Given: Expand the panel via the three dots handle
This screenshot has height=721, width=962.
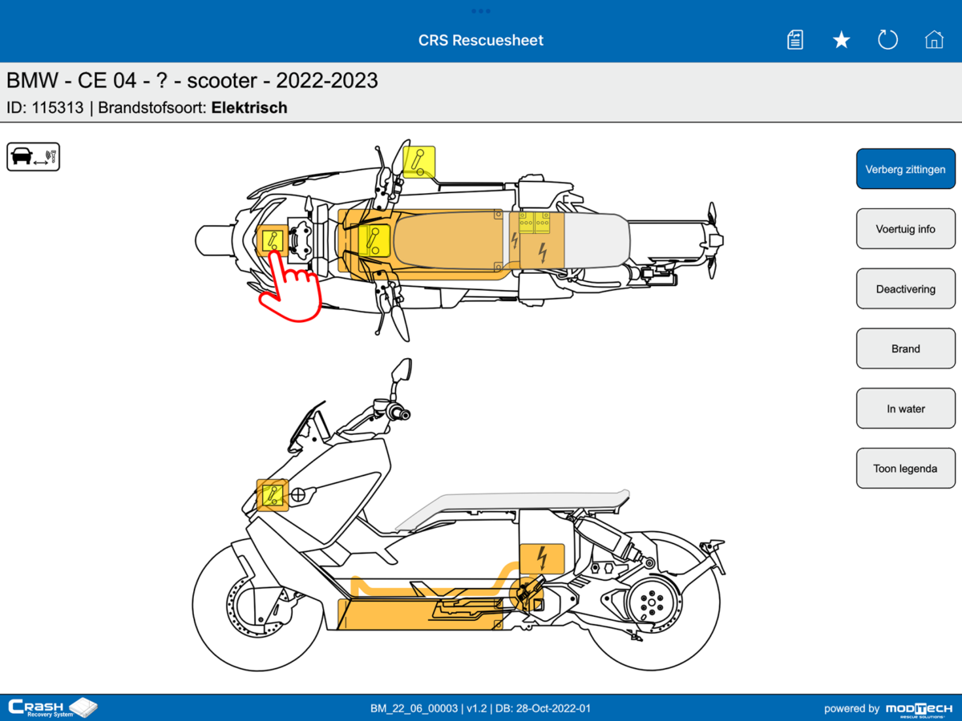Looking at the screenshot, I should 481,10.
